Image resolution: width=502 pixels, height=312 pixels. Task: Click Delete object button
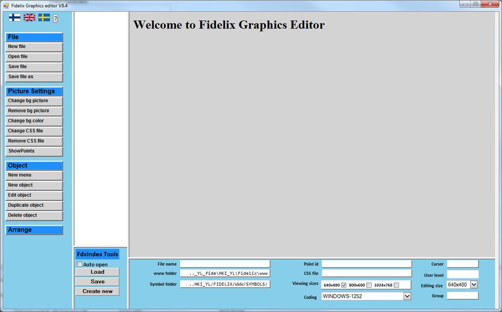34,216
